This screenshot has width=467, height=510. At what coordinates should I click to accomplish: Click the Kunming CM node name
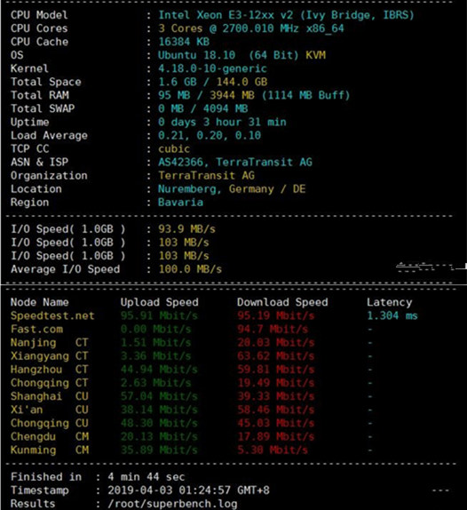point(50,450)
